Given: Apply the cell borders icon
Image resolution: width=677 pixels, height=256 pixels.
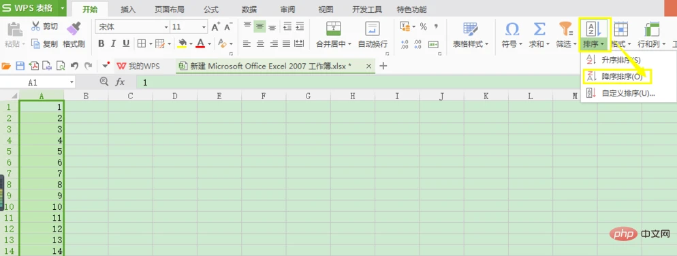Looking at the screenshot, I should coord(142,43).
